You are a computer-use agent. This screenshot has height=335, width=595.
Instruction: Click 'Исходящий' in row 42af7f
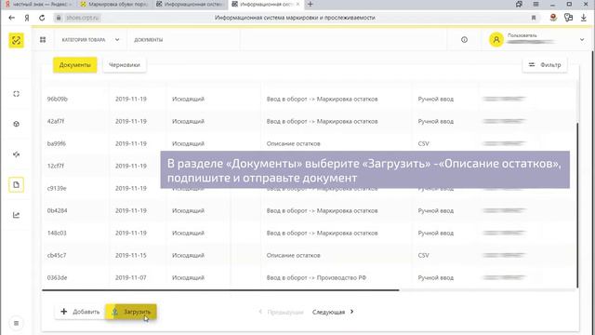coord(188,121)
